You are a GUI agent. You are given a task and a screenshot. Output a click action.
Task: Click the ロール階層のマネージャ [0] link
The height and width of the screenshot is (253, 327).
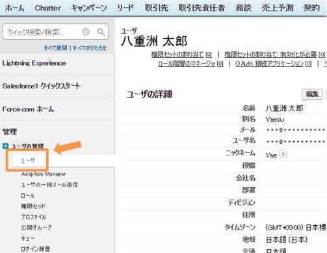(190, 64)
